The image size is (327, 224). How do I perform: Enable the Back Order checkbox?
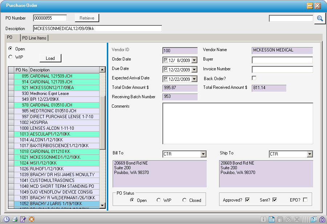point(254,78)
